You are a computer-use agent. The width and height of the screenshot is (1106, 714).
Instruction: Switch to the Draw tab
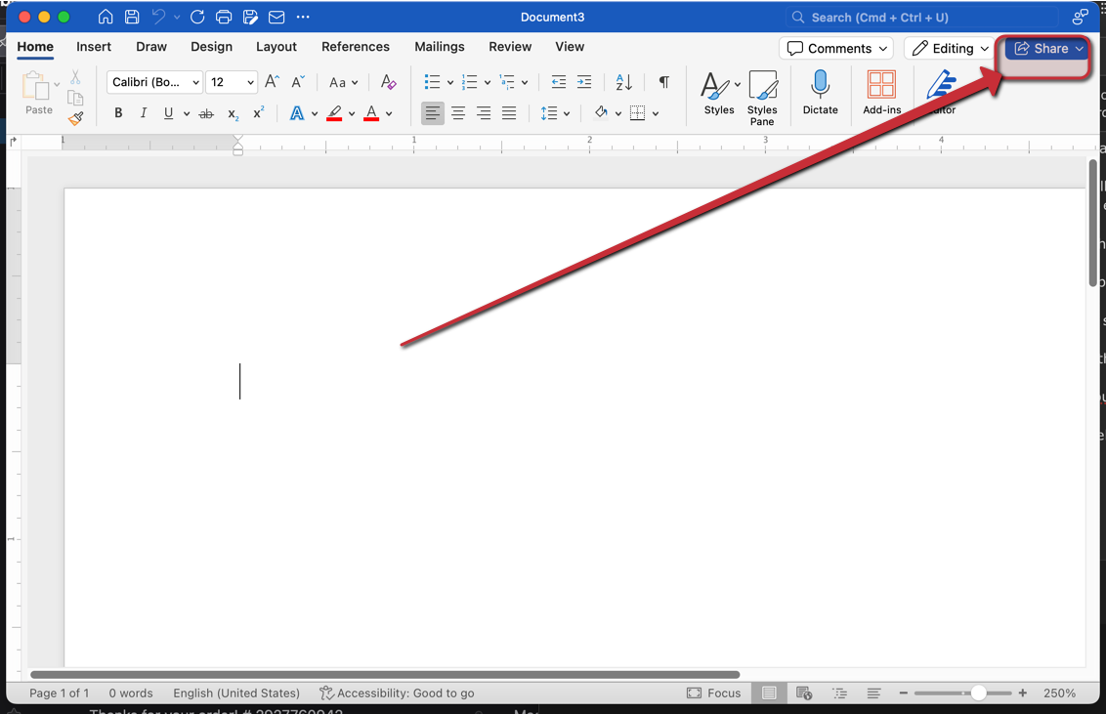coord(151,47)
